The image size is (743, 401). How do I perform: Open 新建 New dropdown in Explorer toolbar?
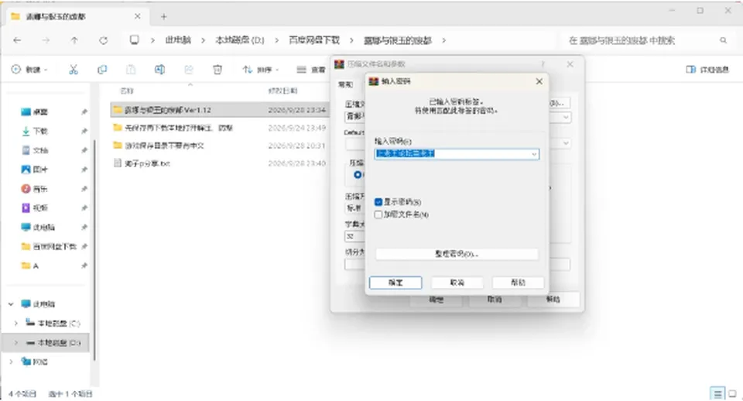pos(29,70)
